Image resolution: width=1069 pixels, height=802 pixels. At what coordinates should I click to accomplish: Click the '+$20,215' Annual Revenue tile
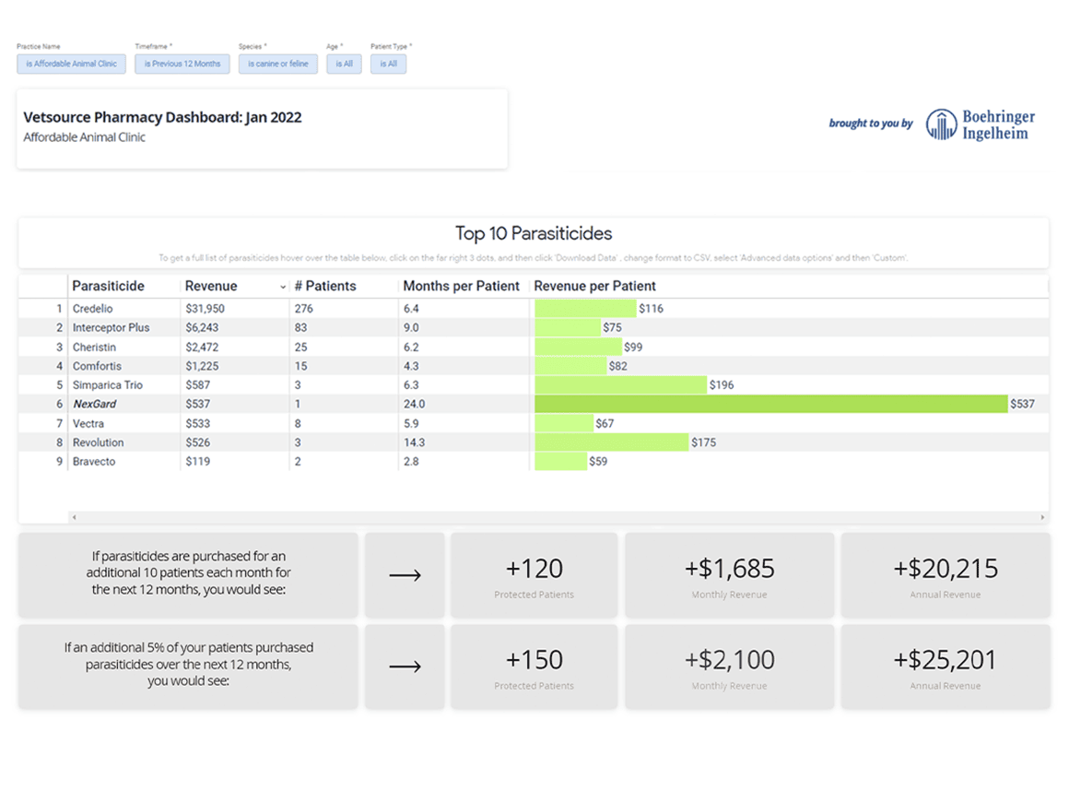tap(945, 575)
